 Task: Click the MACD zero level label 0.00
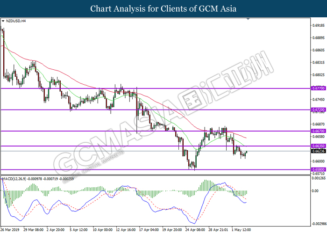(315, 191)
